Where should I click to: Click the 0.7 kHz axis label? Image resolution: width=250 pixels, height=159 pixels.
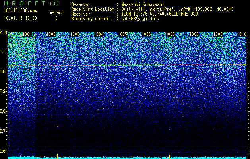pos(3,131)
